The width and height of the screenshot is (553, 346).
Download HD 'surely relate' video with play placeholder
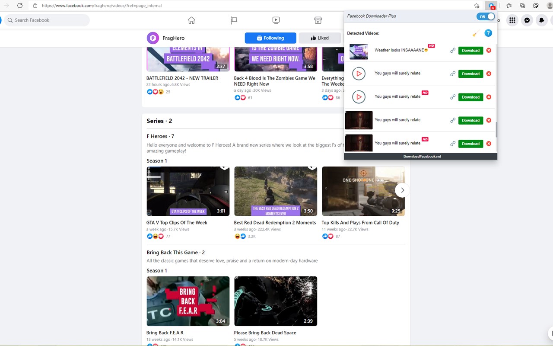tap(470, 97)
